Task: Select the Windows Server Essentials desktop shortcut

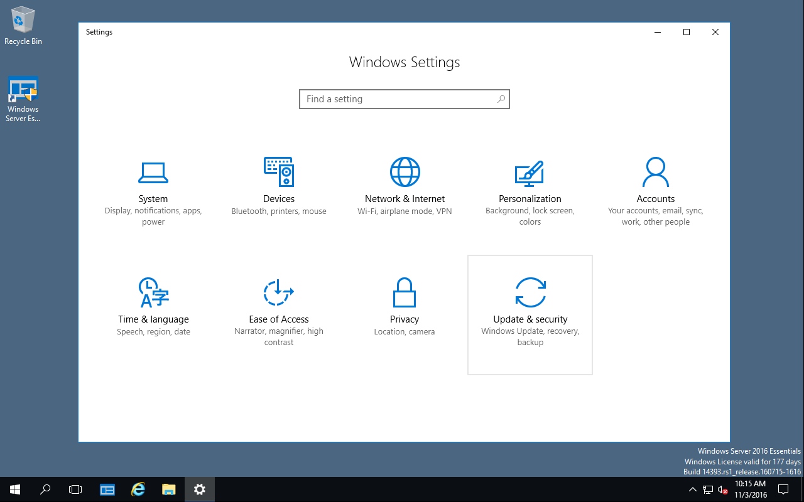Action: tap(23, 100)
